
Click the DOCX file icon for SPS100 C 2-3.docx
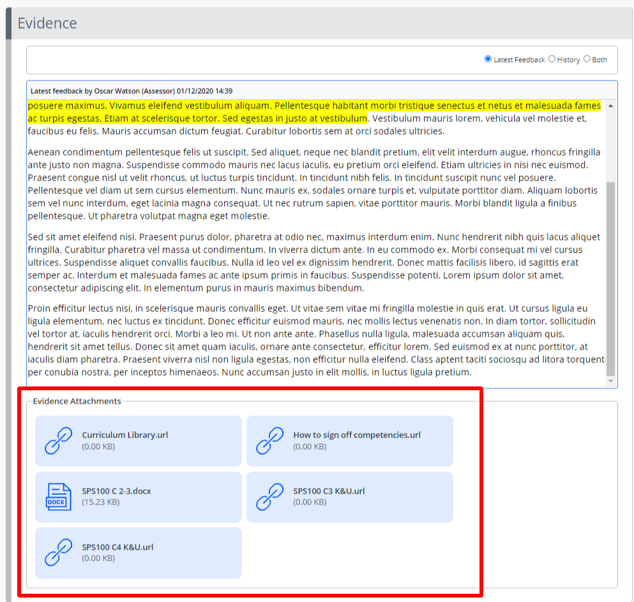[59, 497]
